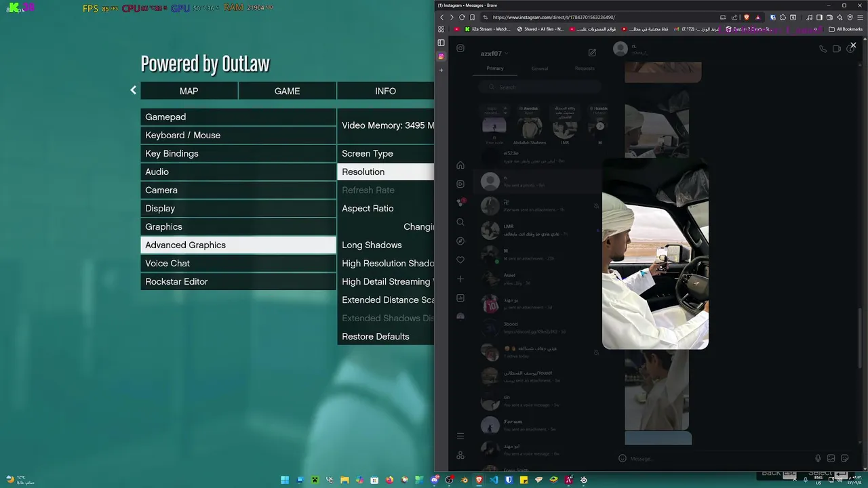Select Advanced Graphics settings category
868x488 pixels.
238,245
